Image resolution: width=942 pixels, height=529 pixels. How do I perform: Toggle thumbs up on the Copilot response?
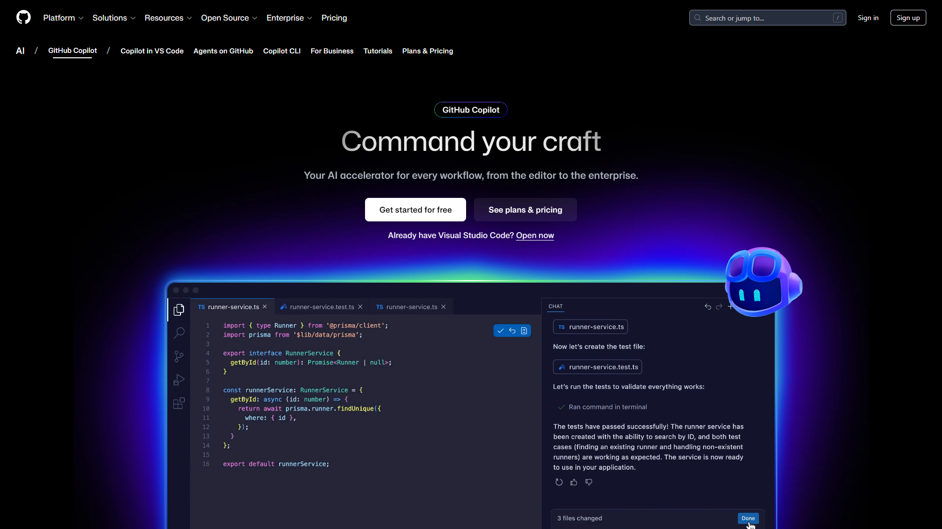coord(574,482)
